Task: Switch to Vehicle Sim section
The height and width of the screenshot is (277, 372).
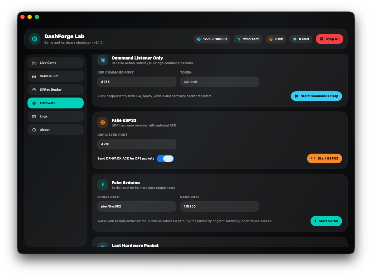Action: click(56, 76)
